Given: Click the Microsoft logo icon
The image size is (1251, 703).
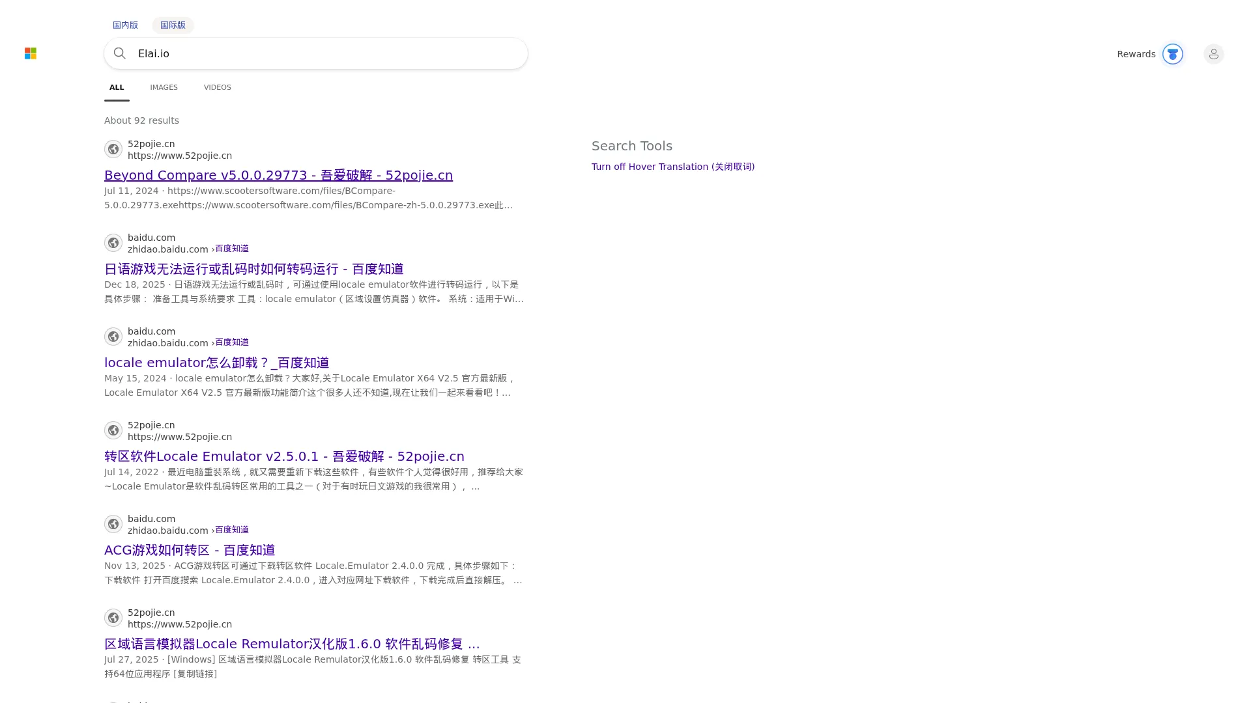Looking at the screenshot, I should tap(31, 53).
